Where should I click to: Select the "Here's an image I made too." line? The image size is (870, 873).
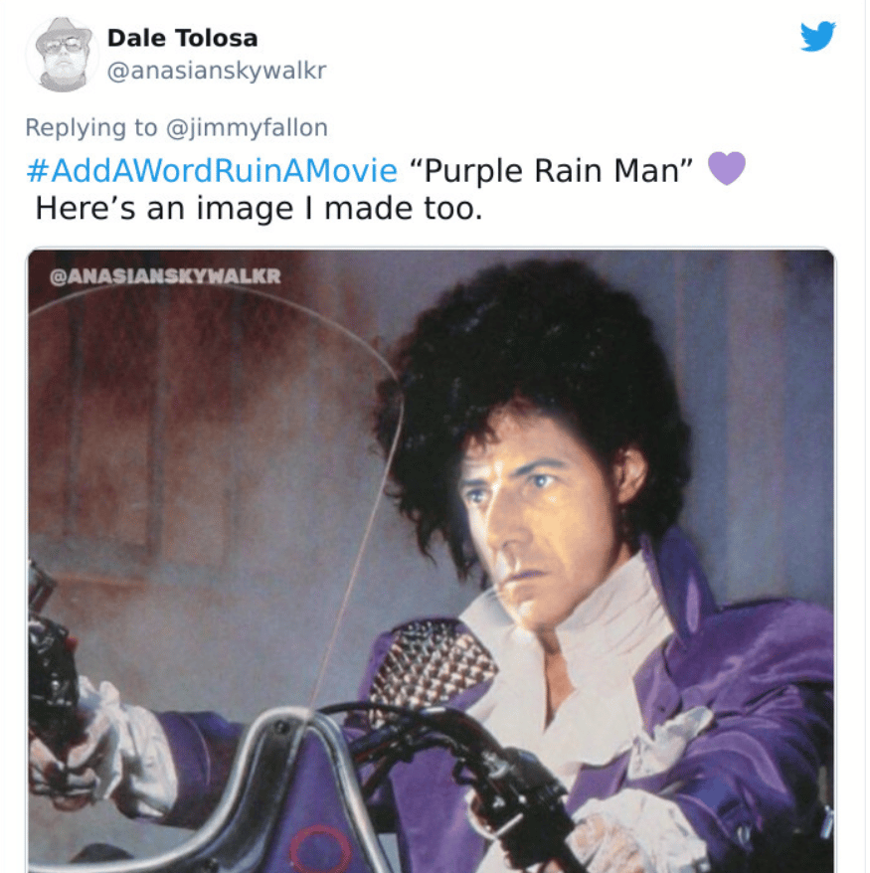click(259, 208)
